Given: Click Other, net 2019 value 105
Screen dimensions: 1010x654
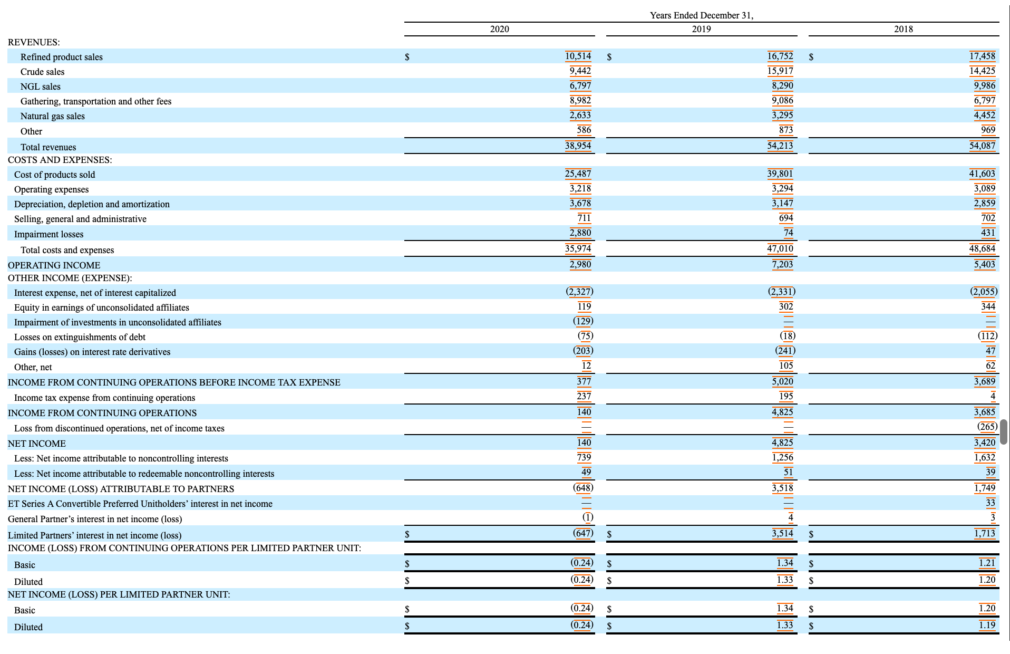Looking at the screenshot, I should click(x=785, y=366).
